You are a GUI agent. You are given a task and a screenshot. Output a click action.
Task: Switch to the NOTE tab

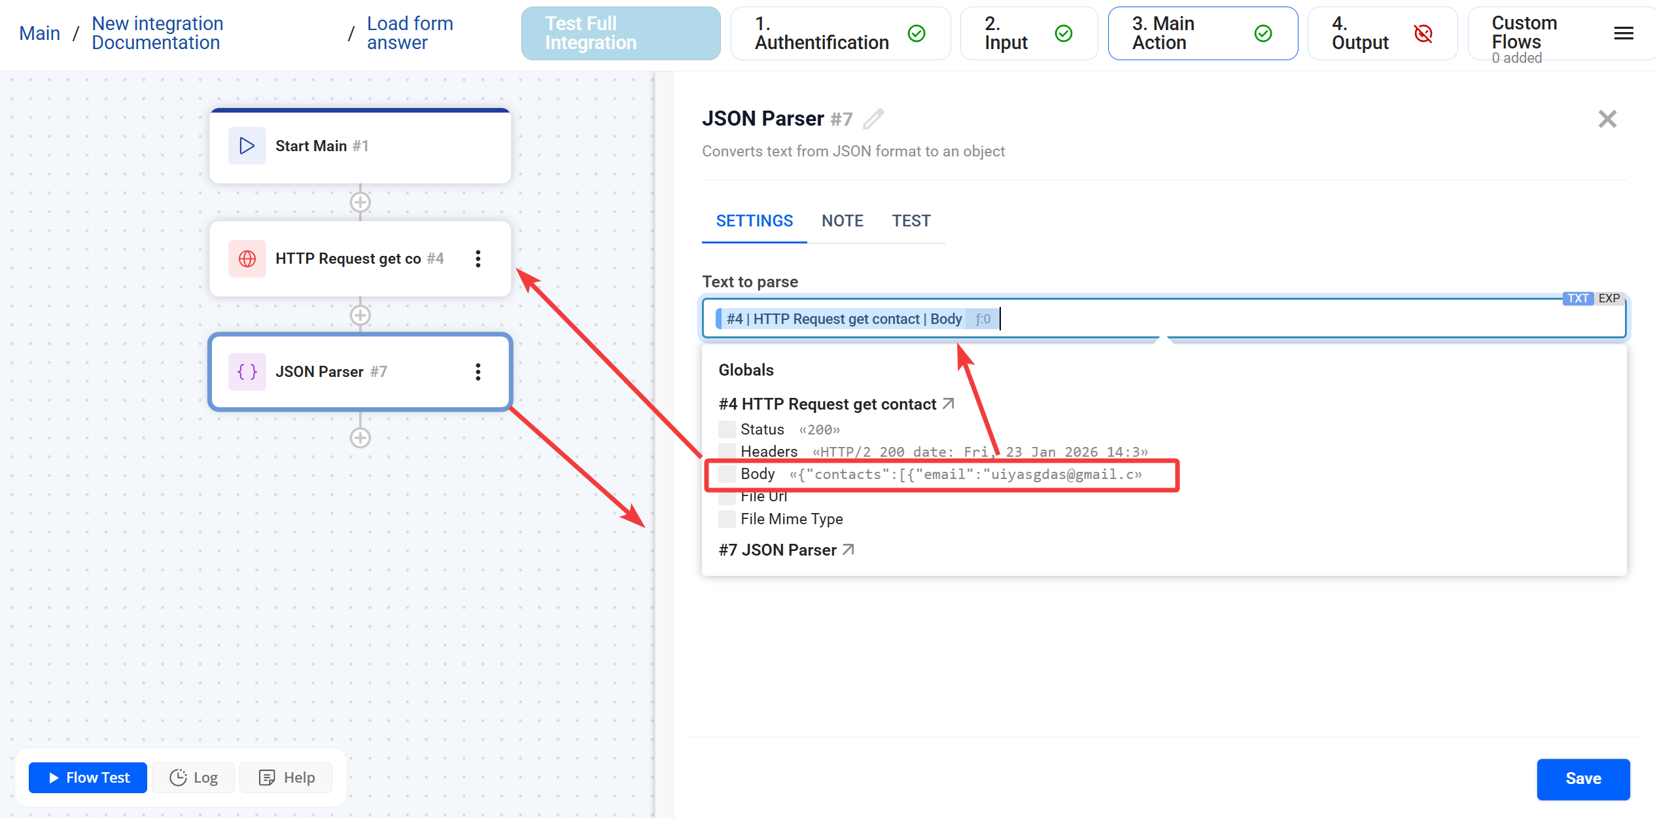click(x=842, y=221)
